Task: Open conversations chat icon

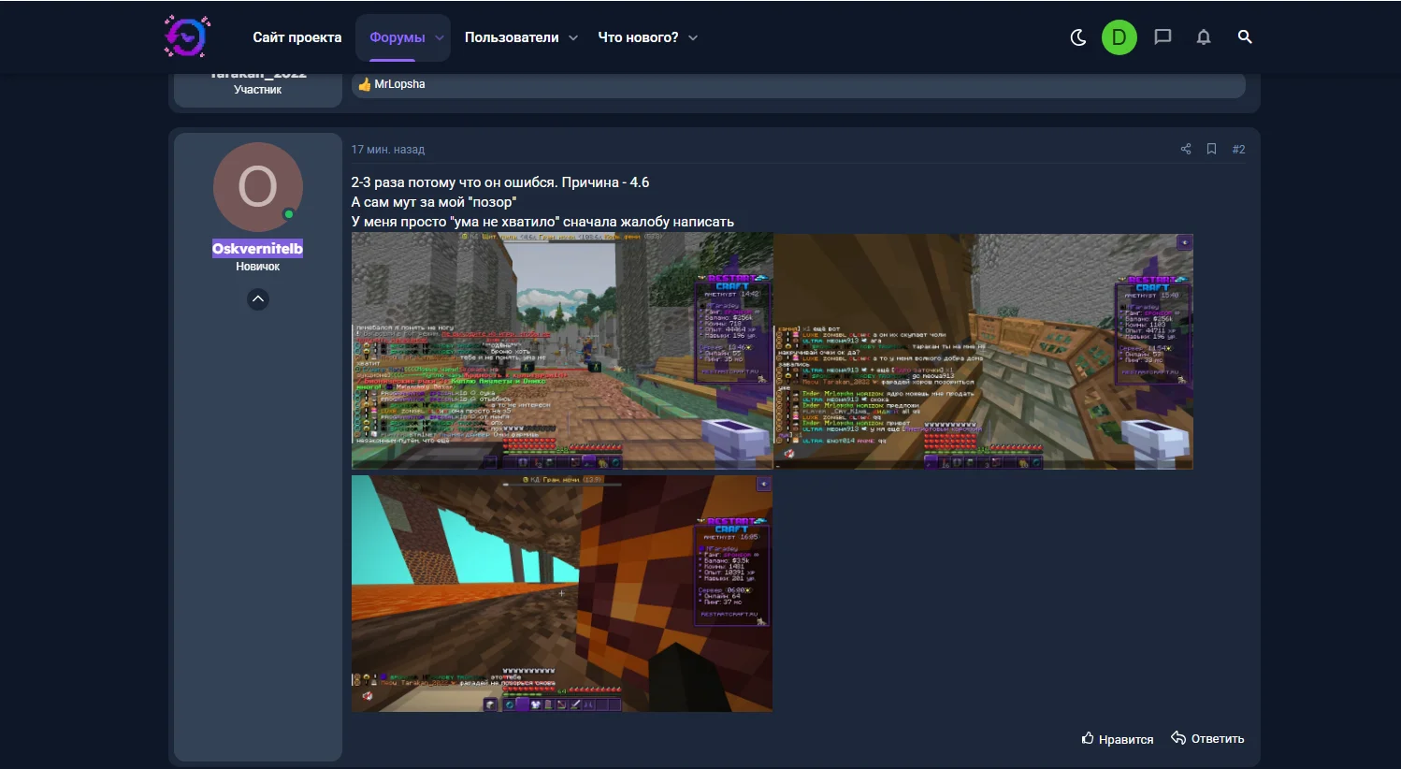Action: coord(1163,37)
